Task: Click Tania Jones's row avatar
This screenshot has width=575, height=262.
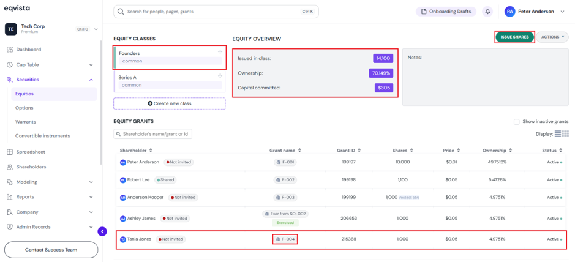Action: 123,239
